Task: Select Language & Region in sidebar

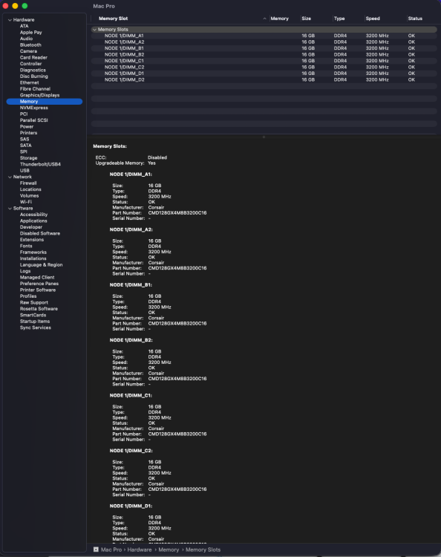Action: coord(41,265)
